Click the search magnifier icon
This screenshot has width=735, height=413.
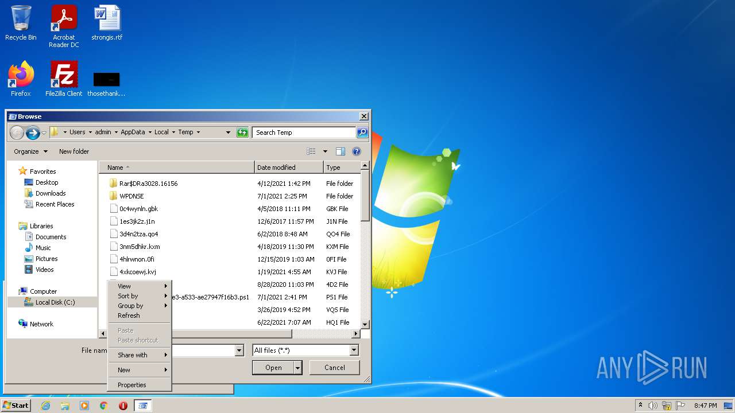coord(362,133)
